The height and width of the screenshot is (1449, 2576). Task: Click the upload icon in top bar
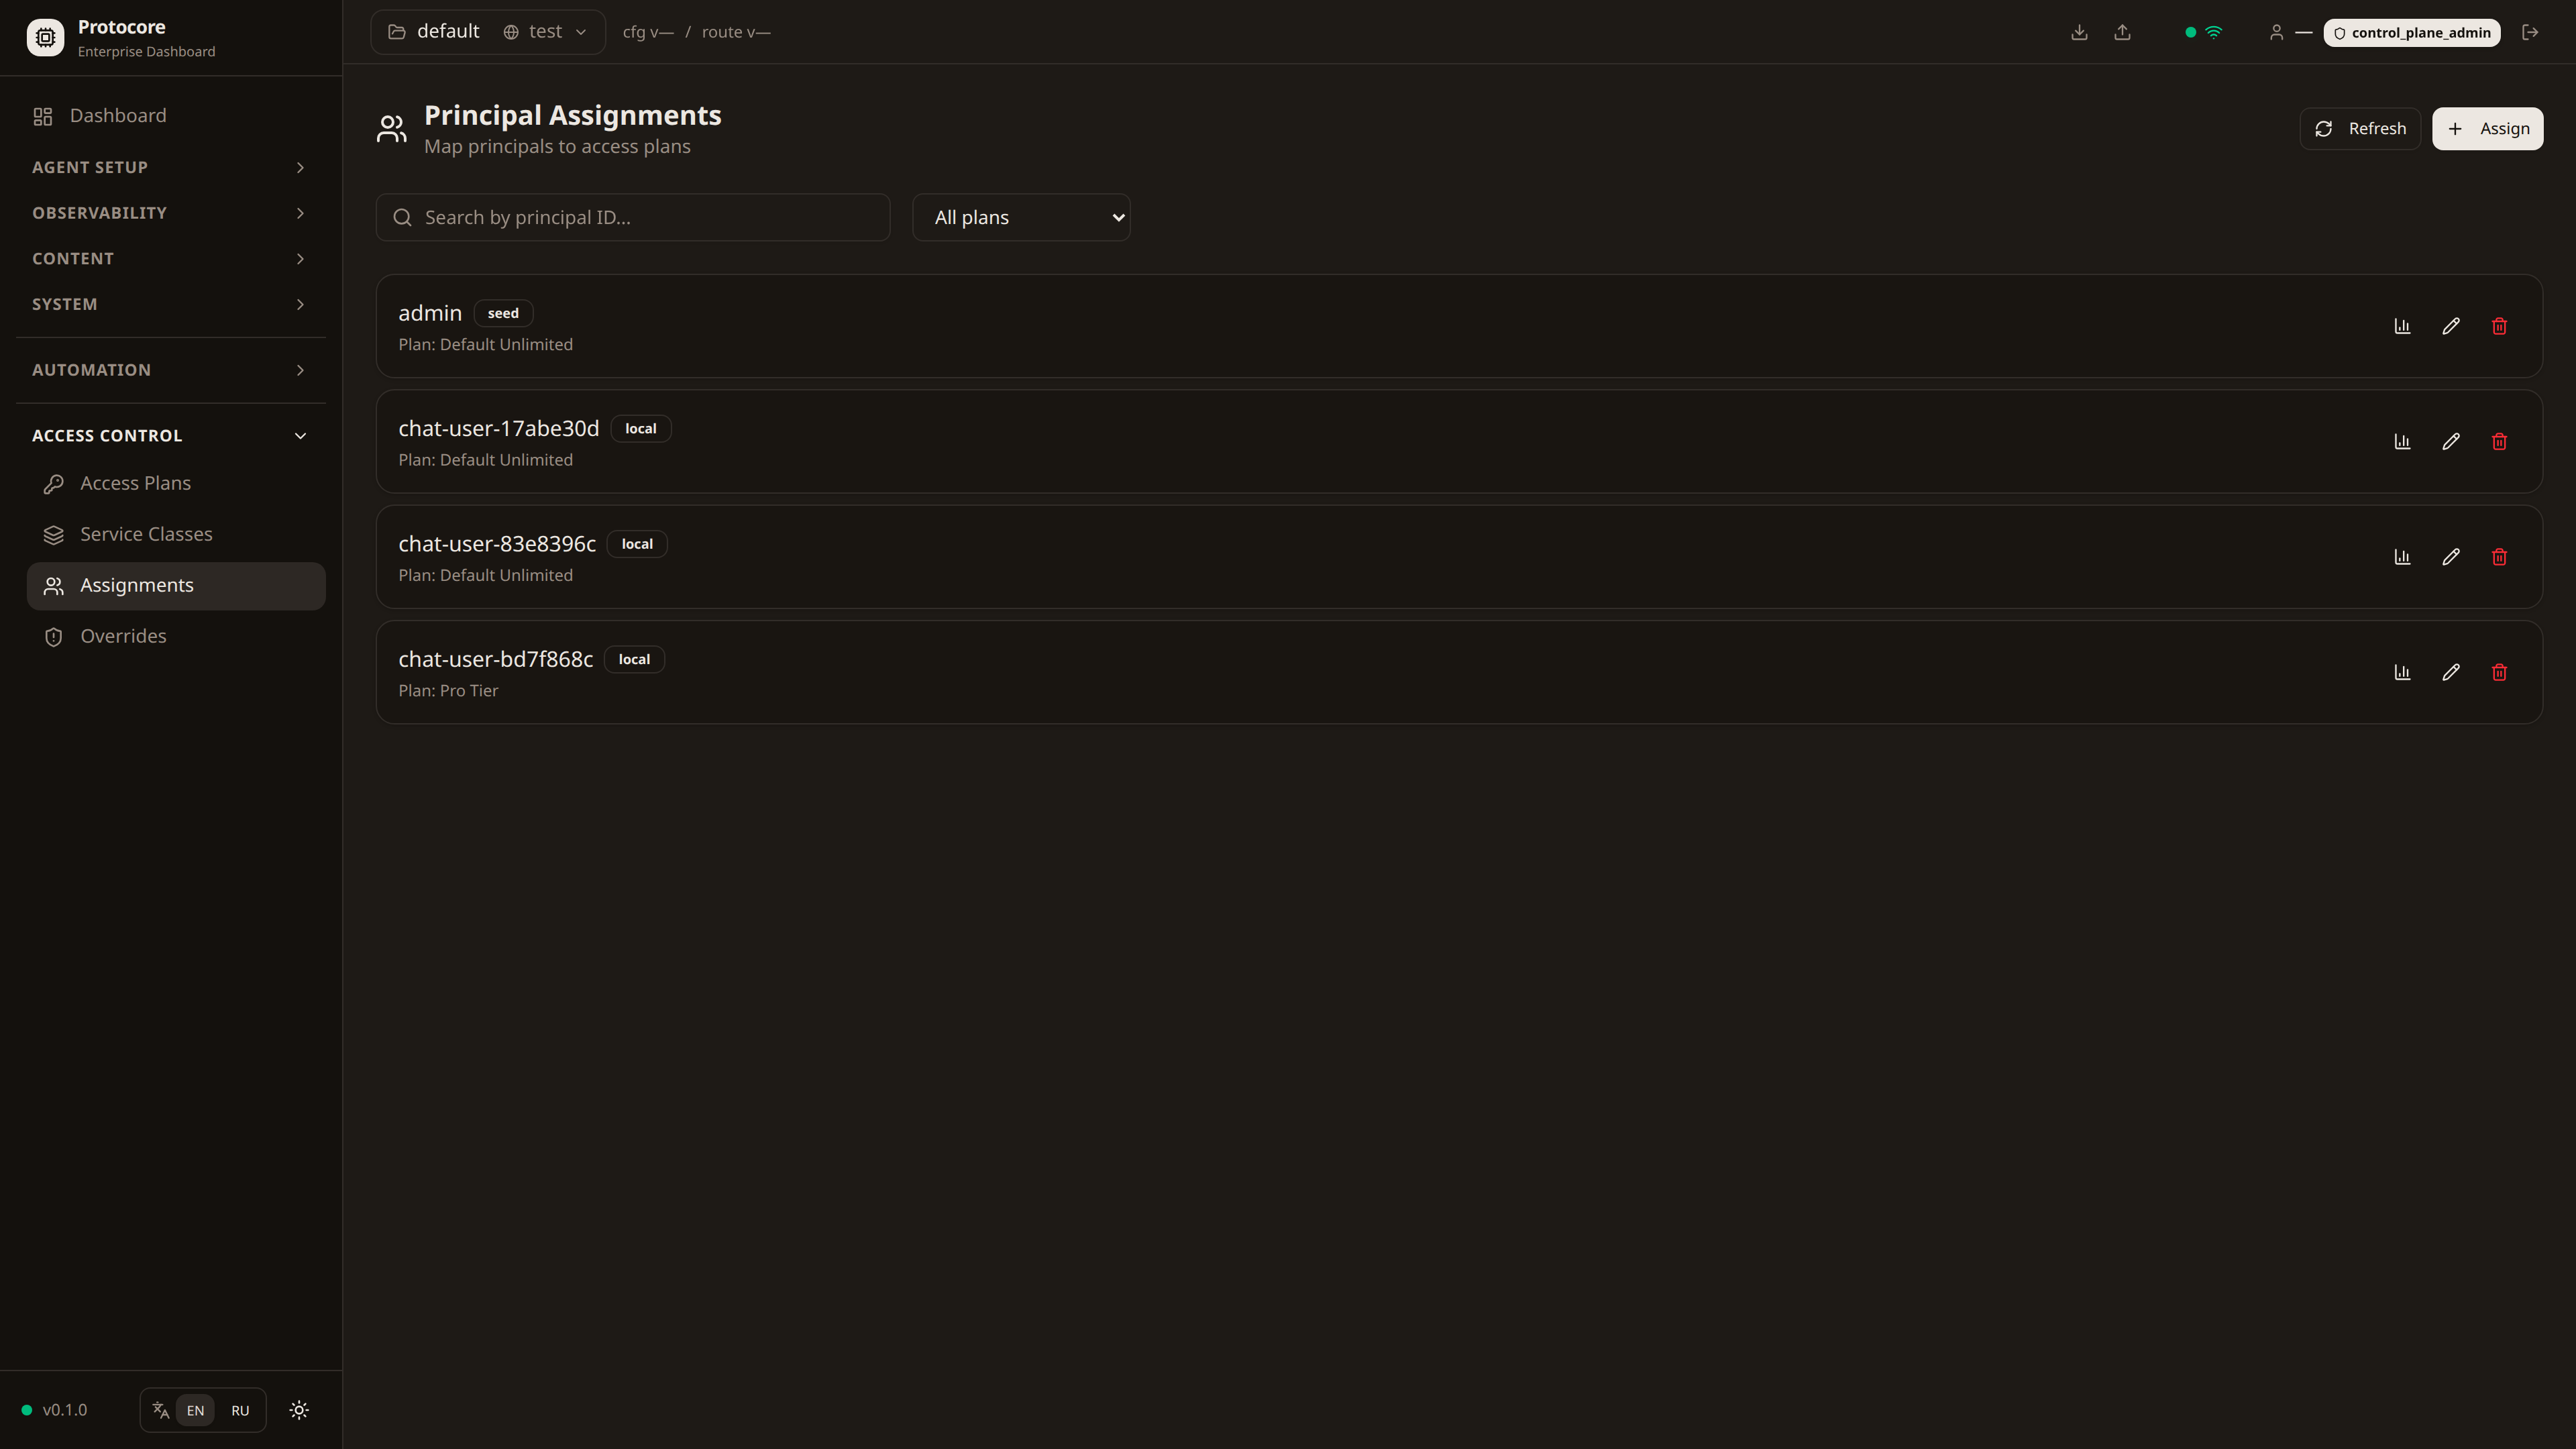pyautogui.click(x=2122, y=32)
